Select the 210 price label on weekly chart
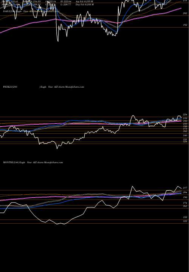189x272 pixels. click(x=185, y=118)
